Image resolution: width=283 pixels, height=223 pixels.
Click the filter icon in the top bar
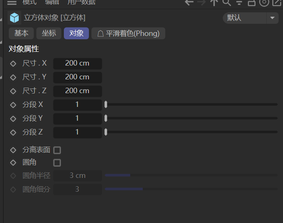239,3
